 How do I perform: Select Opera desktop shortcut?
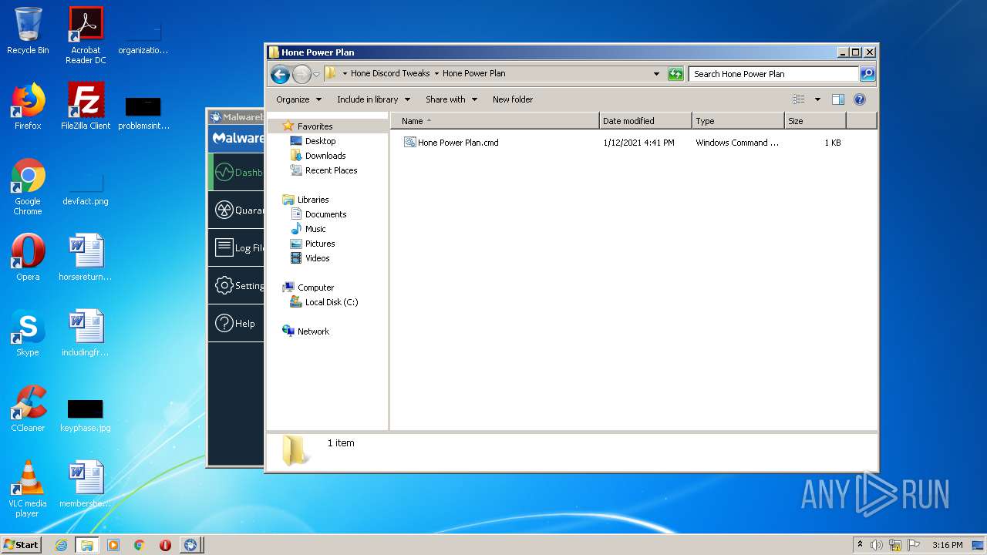(x=28, y=257)
